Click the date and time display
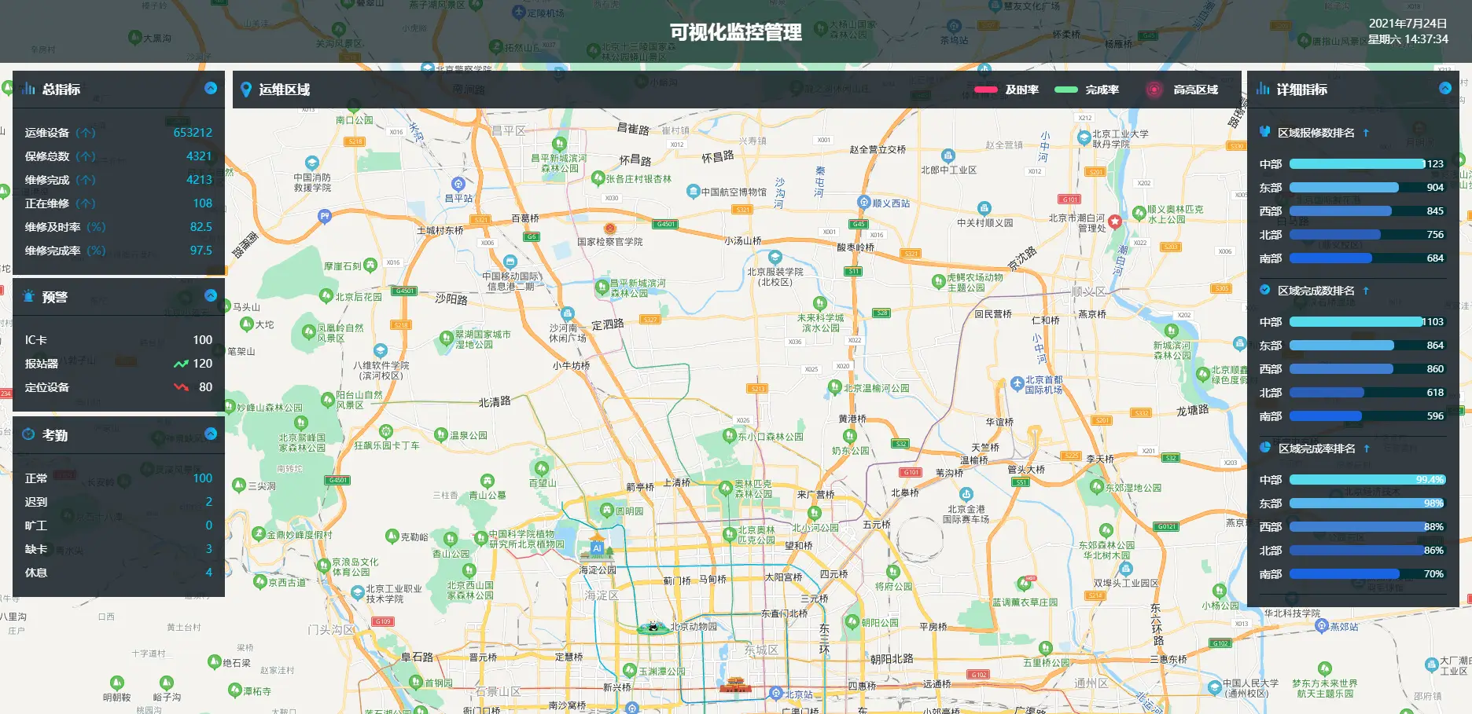1472x714 pixels. 1408,31
